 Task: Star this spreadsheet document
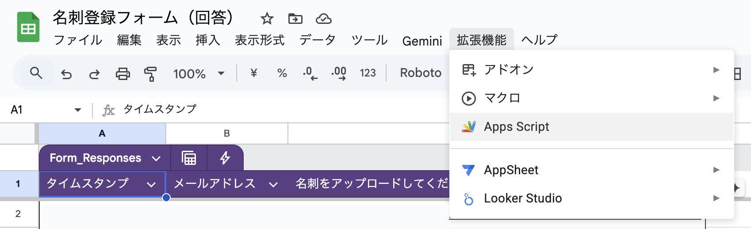pyautogui.click(x=267, y=19)
